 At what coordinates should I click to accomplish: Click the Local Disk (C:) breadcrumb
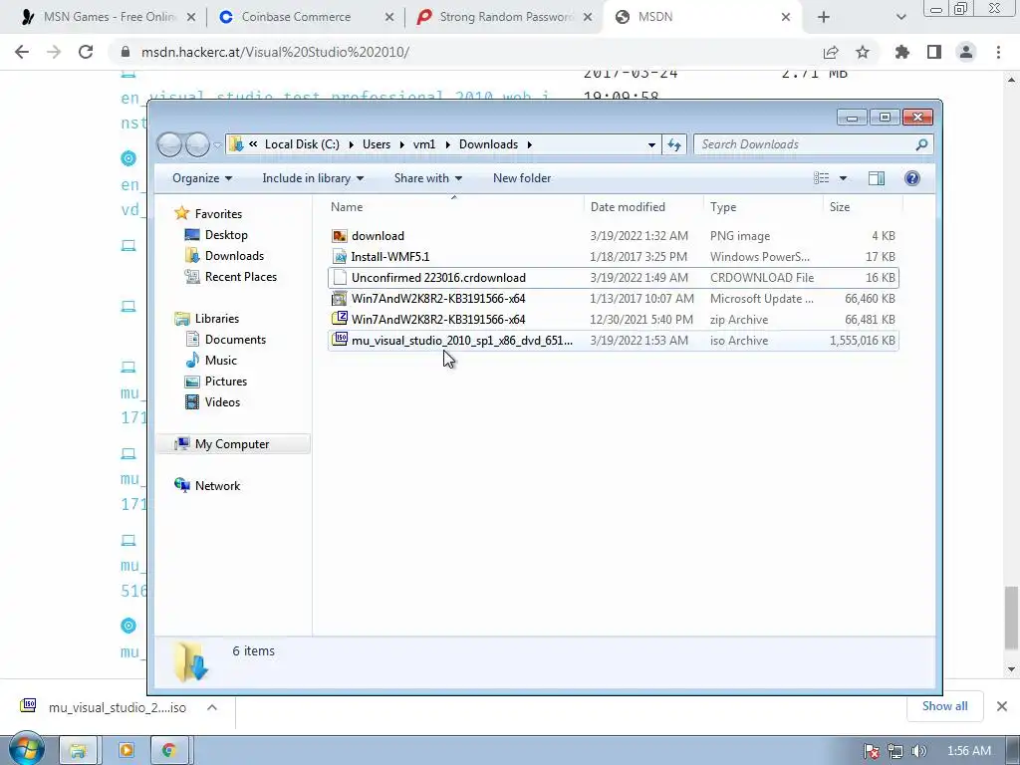pos(302,144)
